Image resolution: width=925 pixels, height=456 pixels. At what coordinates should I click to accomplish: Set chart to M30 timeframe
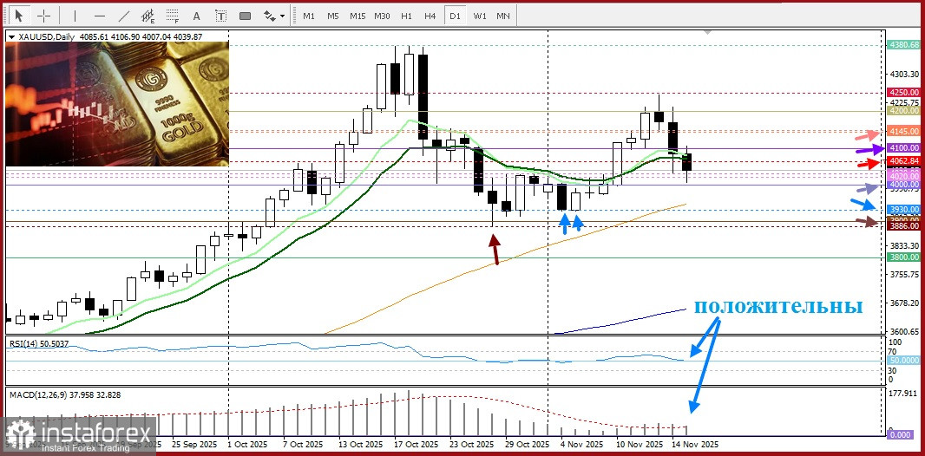point(382,16)
